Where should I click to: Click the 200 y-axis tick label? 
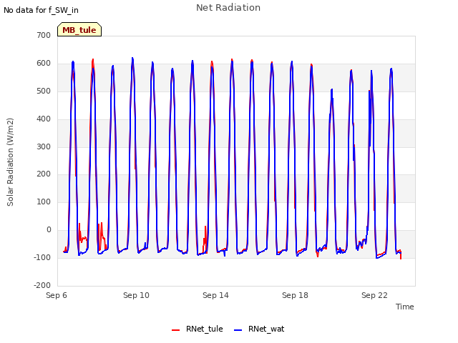pos(44,174)
